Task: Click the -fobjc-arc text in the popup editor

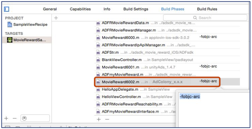Action: pos(190,96)
